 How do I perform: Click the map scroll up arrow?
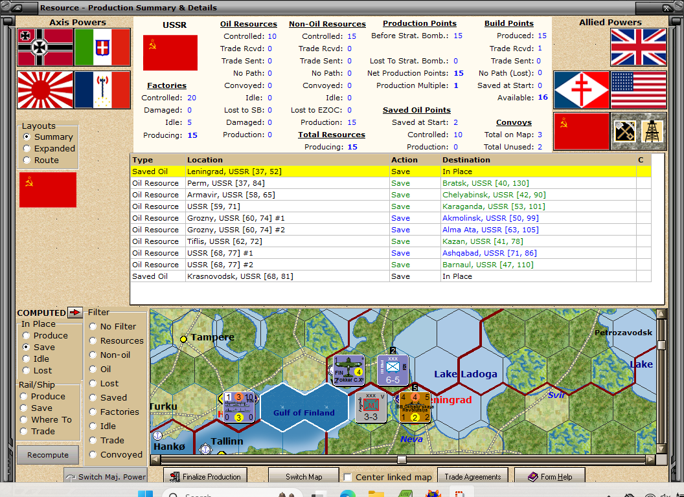tap(661, 313)
